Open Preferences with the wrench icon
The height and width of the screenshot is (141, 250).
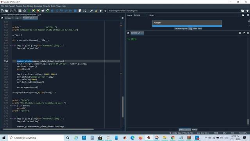click(91, 11)
